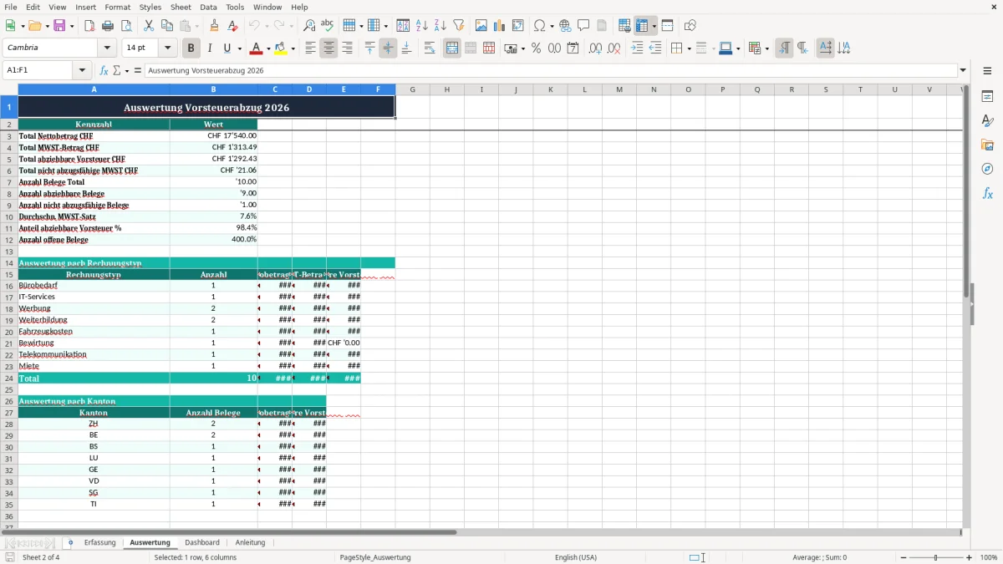
Task: Toggle Wrap Text
Action: click(x=430, y=48)
